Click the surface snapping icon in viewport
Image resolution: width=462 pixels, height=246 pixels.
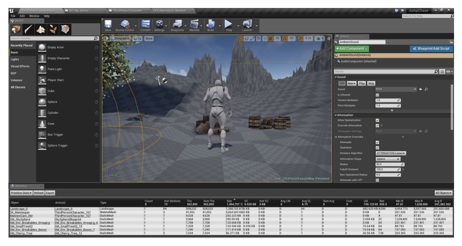click(265, 39)
